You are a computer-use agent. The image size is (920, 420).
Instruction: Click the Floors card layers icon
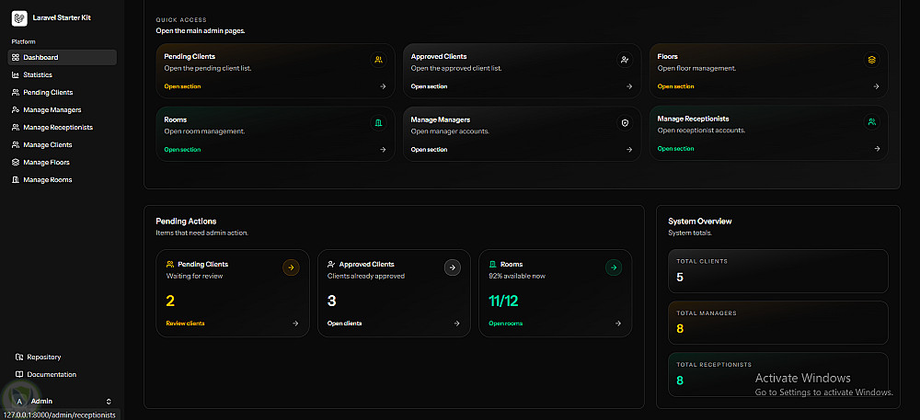coord(871,60)
